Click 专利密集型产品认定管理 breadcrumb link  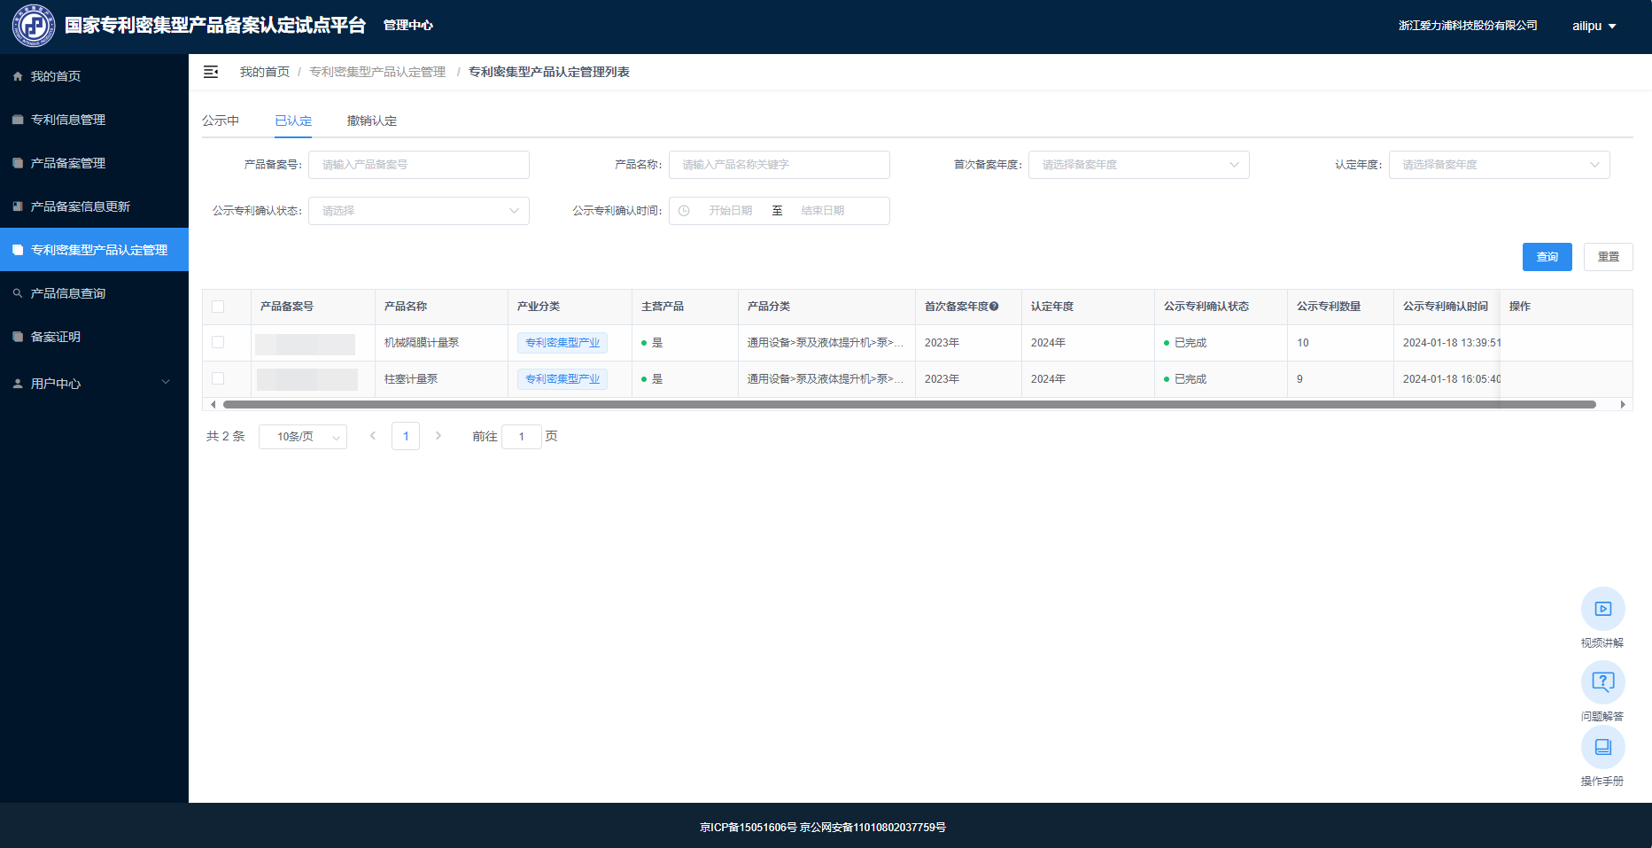coord(377,72)
